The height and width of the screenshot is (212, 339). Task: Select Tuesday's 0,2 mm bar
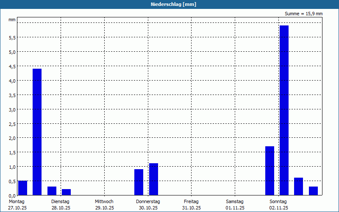point(67,192)
